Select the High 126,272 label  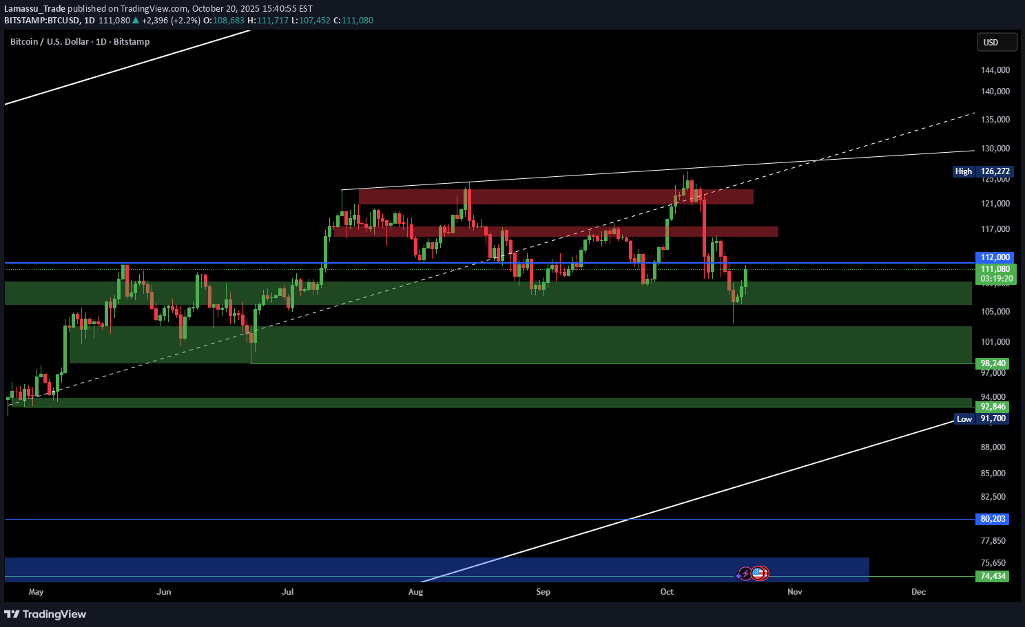984,171
